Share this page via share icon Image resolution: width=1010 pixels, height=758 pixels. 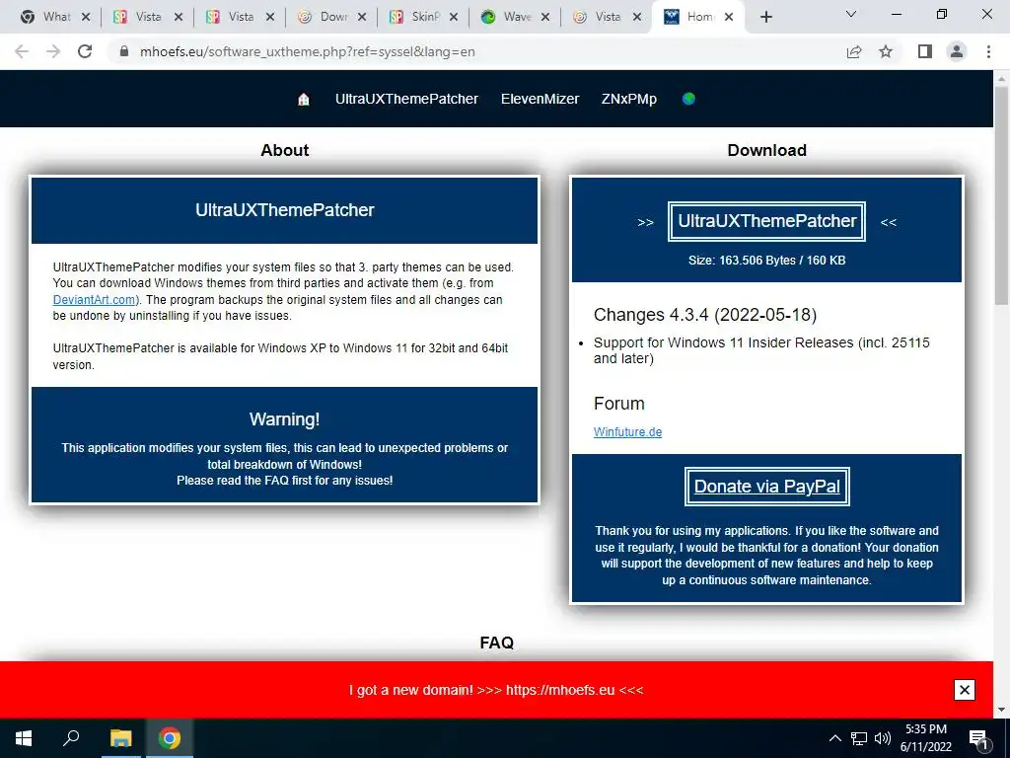tap(854, 51)
